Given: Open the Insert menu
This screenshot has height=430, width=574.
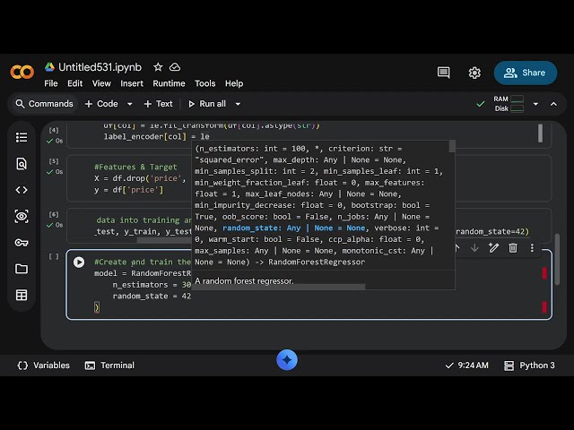Looking at the screenshot, I should pos(132,83).
